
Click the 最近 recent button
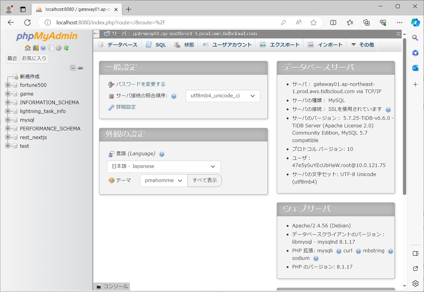click(12, 58)
